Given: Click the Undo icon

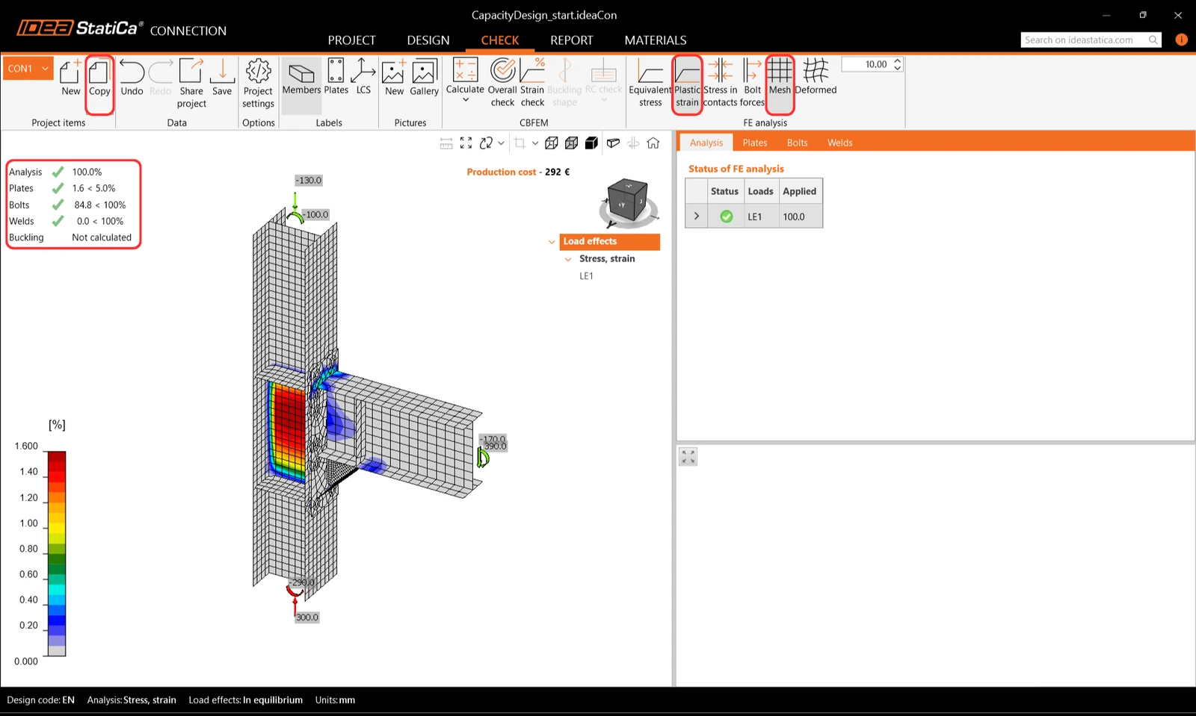Looking at the screenshot, I should [132, 78].
